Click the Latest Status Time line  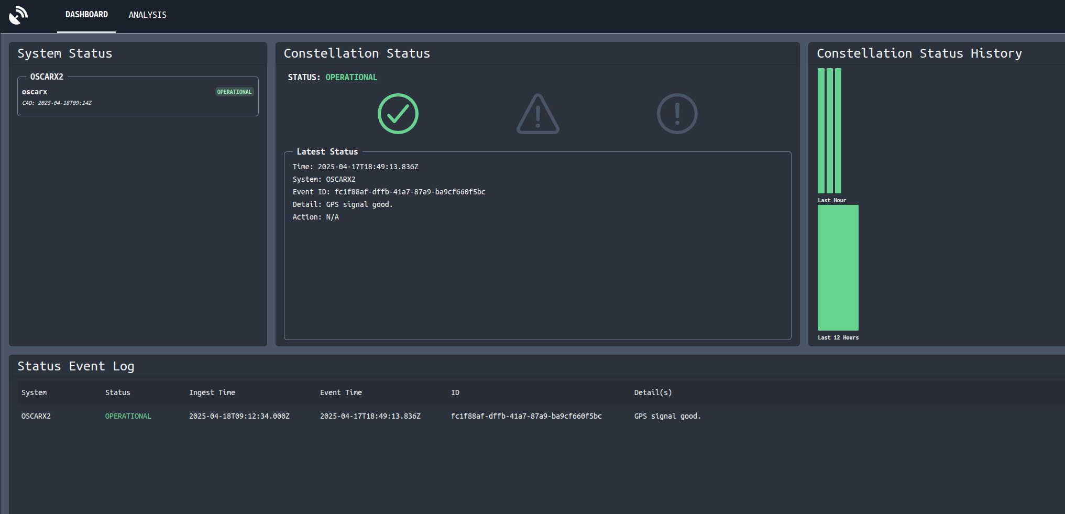356,167
